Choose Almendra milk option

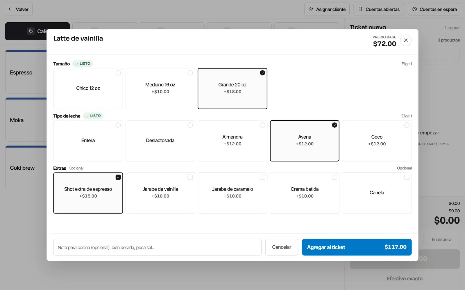[x=233, y=141]
